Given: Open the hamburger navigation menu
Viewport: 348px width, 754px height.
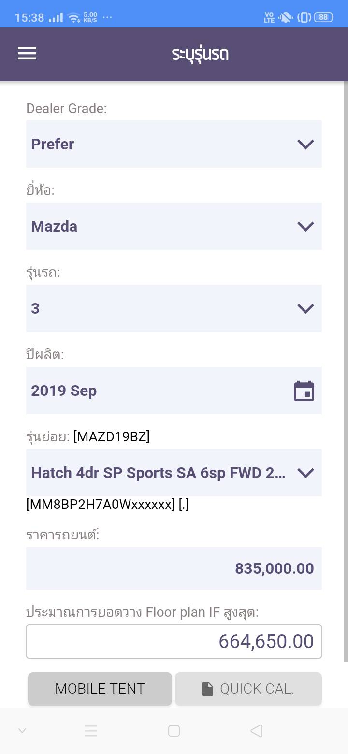Looking at the screenshot, I should tap(27, 54).
